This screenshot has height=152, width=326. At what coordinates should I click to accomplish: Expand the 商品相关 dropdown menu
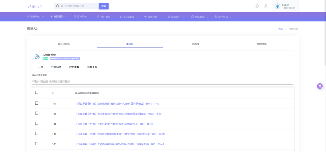[x=59, y=17]
